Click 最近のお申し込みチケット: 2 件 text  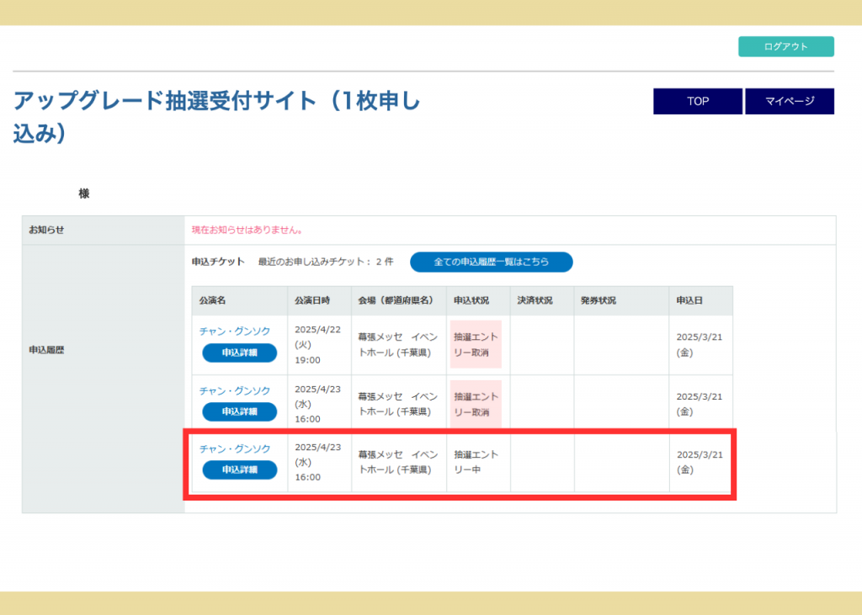click(326, 262)
